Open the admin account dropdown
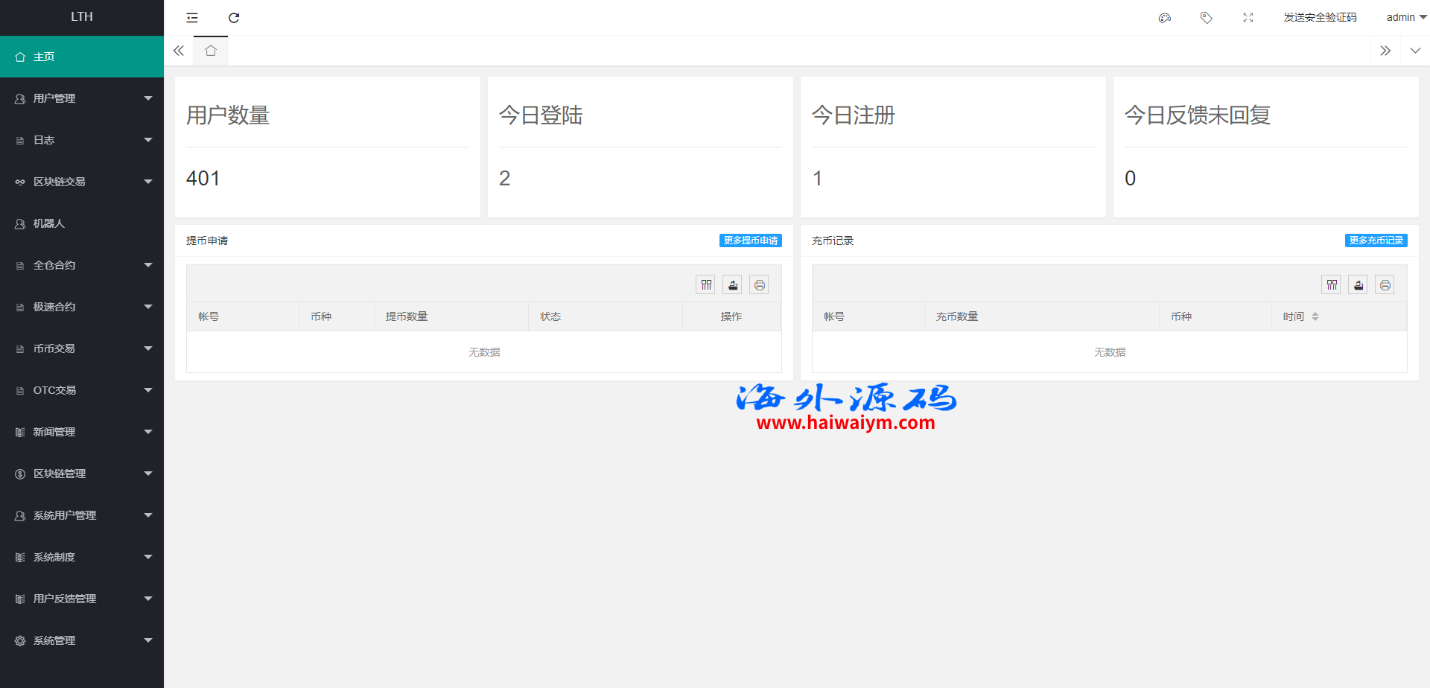The height and width of the screenshot is (688, 1430). (1405, 18)
